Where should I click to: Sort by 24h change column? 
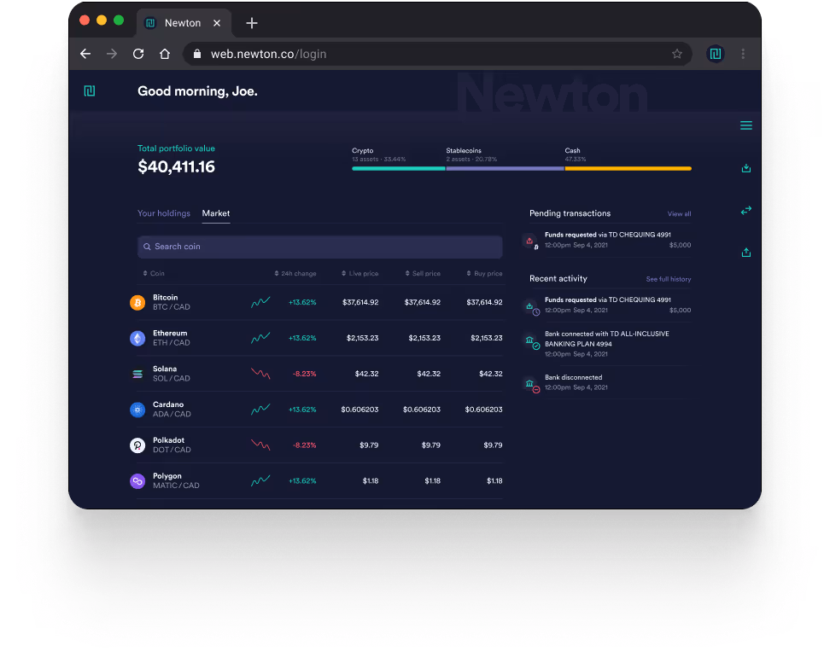point(295,274)
